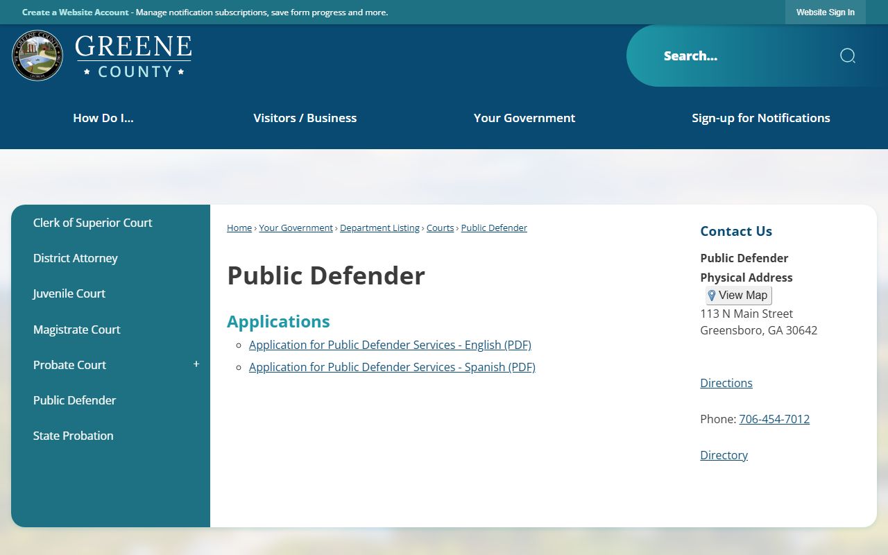
Task: Click Create a Website Account link
Action: pos(76,12)
